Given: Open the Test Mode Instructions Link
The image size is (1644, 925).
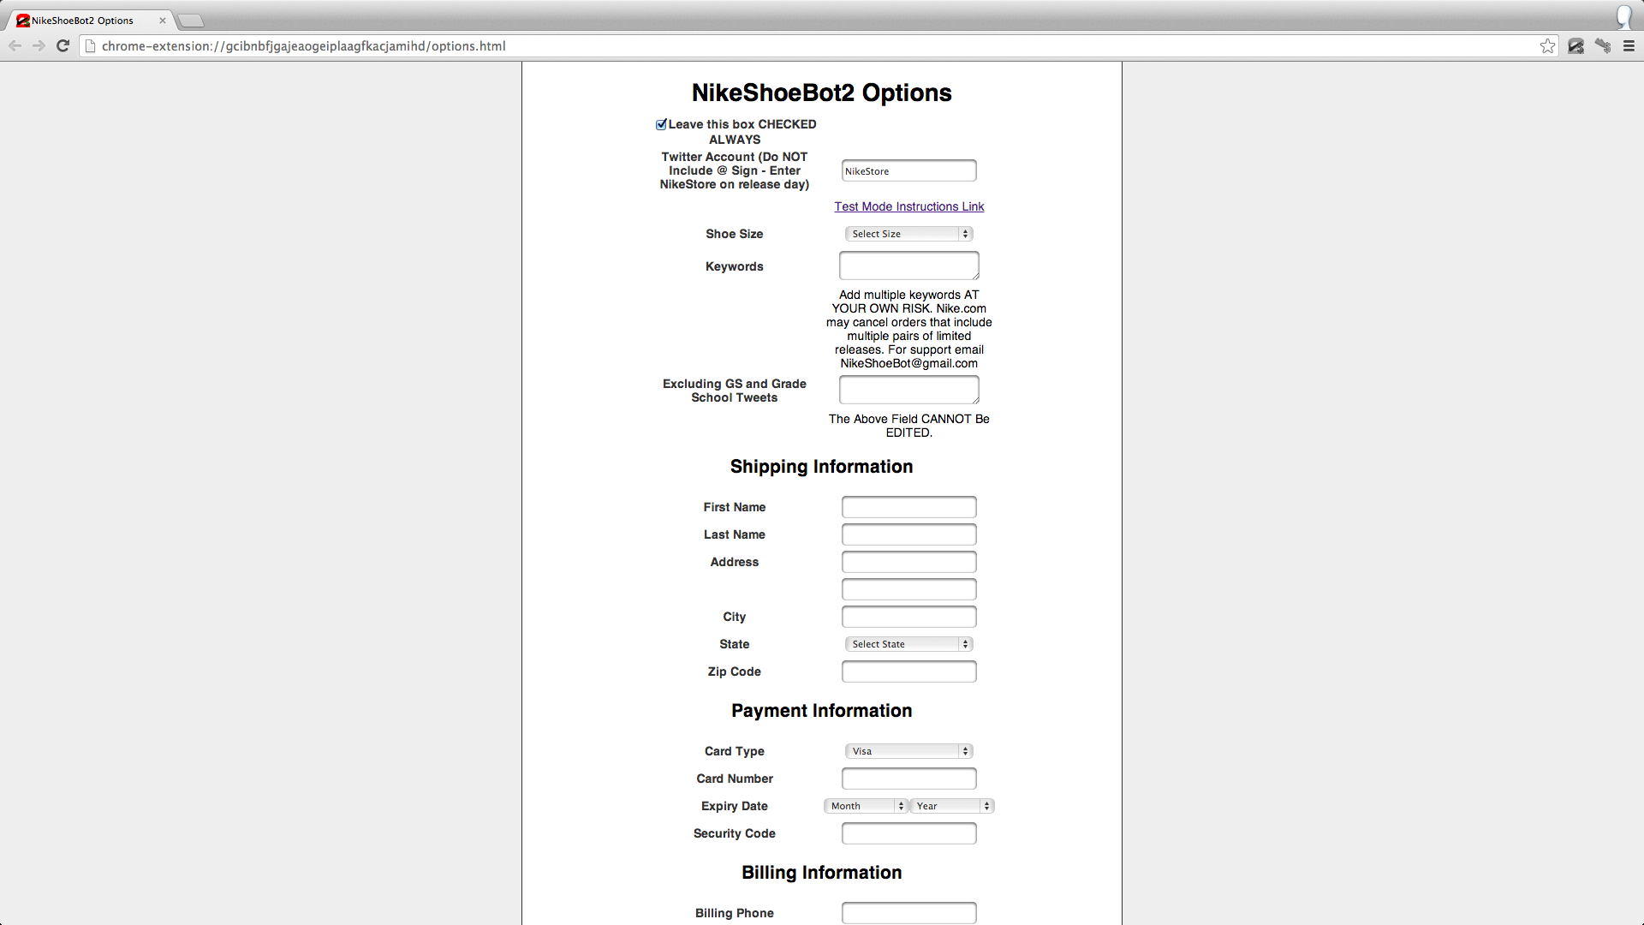Looking at the screenshot, I should point(908,206).
